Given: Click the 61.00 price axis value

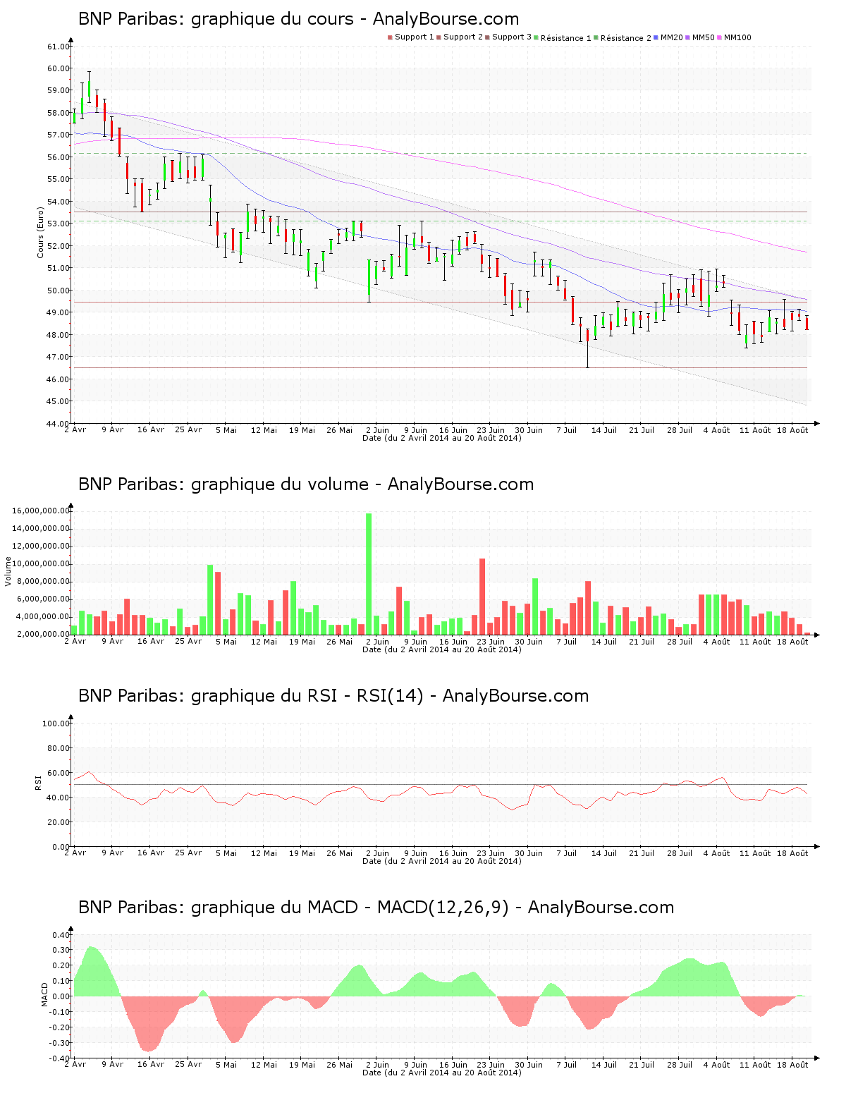Looking at the screenshot, I should [x=59, y=47].
